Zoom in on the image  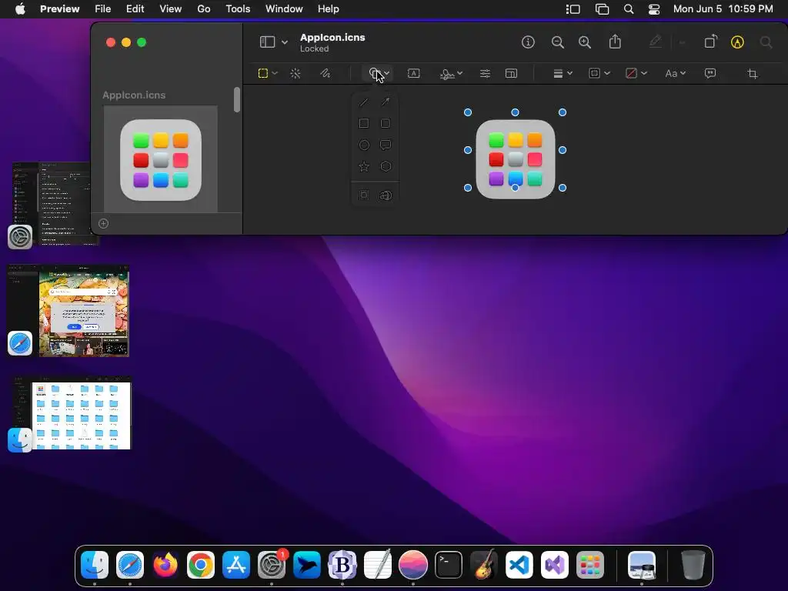click(x=585, y=42)
